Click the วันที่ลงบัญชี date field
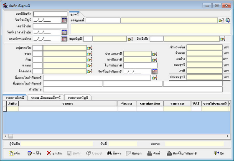The height and width of the screenshot is (161, 234). (x=47, y=20)
